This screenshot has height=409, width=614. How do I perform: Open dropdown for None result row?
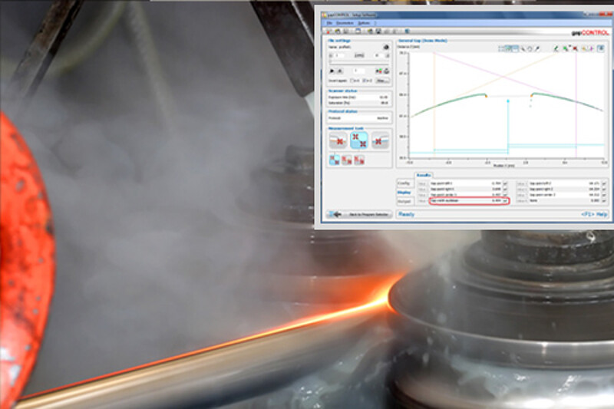point(605,200)
